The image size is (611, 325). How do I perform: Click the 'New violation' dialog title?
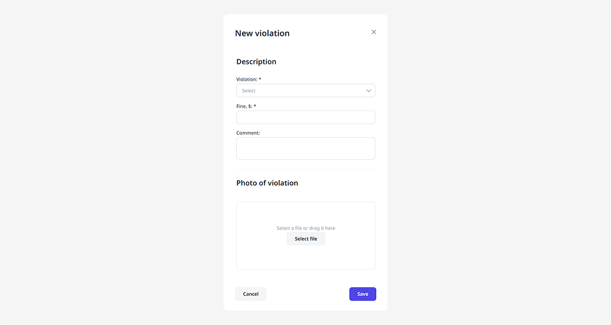tap(262, 33)
